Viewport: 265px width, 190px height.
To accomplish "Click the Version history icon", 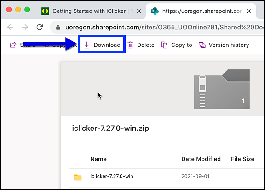I will pos(202,45).
